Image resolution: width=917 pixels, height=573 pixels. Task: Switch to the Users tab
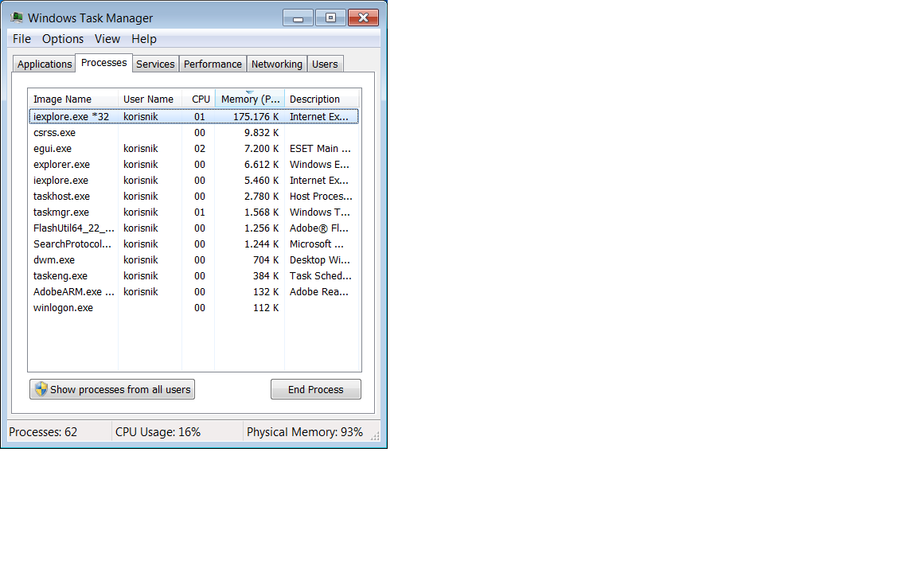325,64
